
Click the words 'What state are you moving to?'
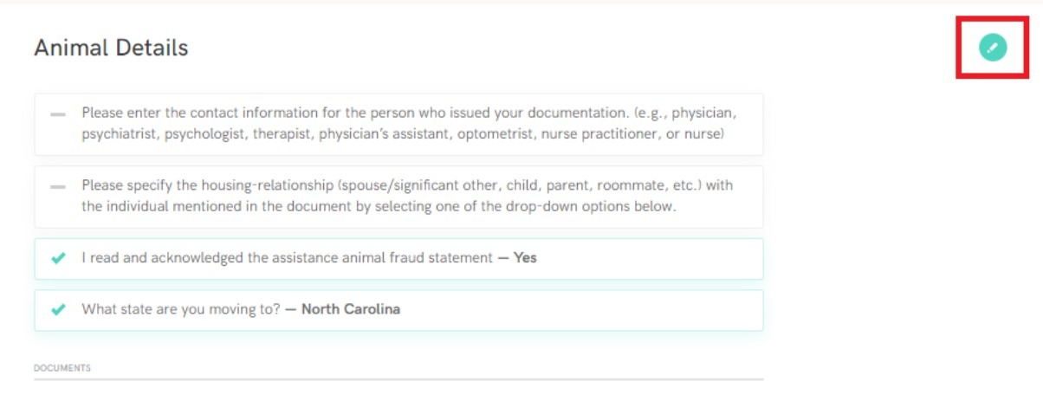[x=181, y=309]
